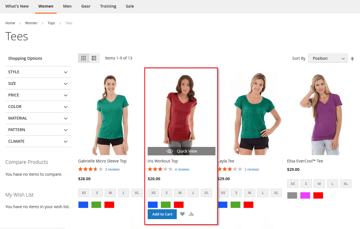
Task: Add Iris Workout Top to compare
Action: click(191, 214)
